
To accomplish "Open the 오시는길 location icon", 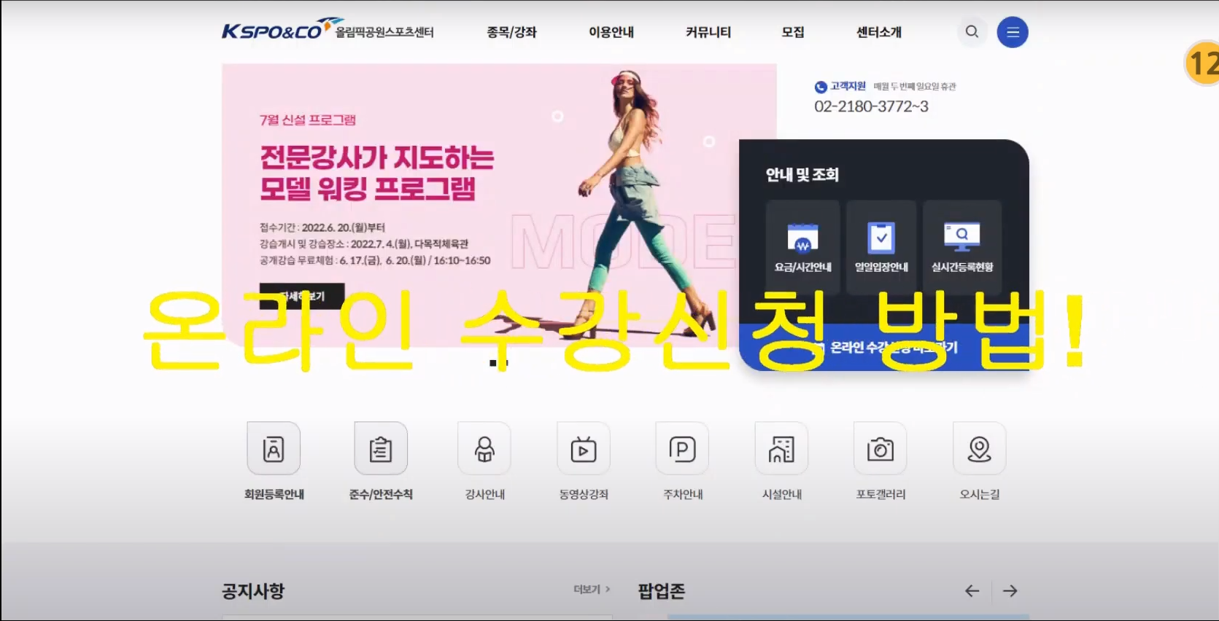I will tap(980, 448).
